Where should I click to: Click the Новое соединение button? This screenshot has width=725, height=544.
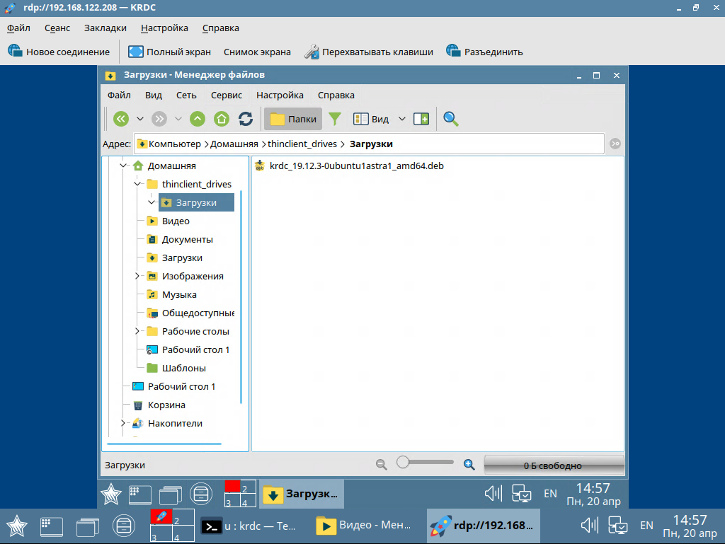[x=59, y=52]
